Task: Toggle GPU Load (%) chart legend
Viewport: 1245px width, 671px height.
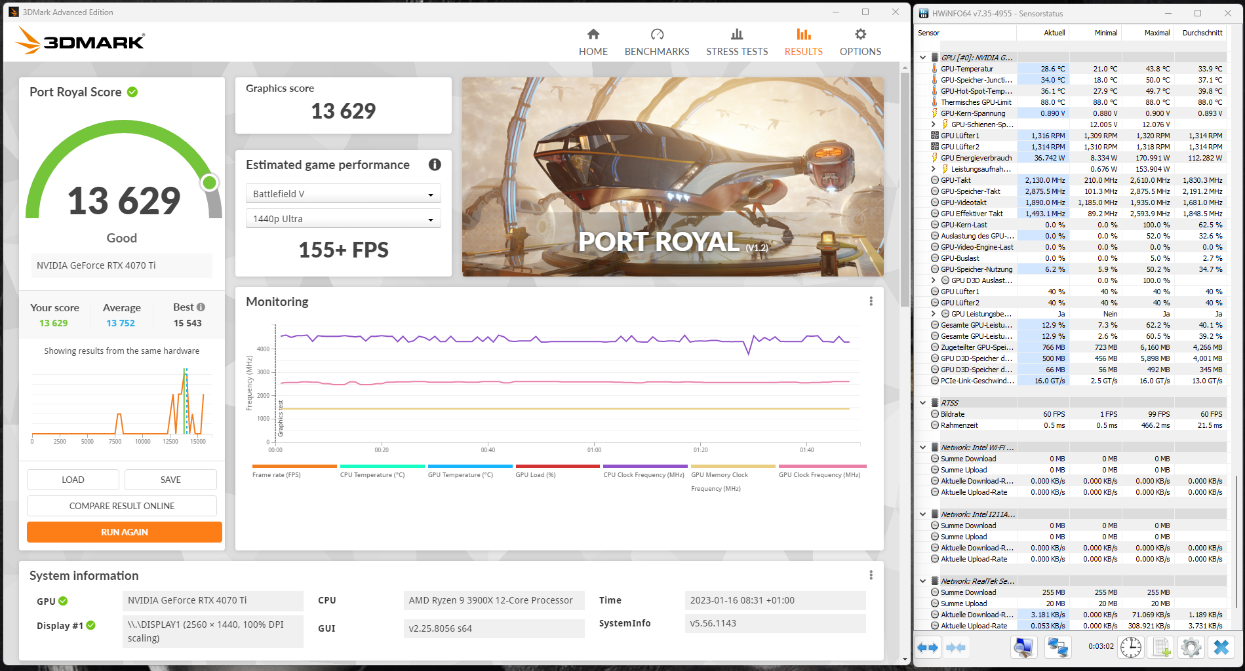Action: (x=558, y=471)
